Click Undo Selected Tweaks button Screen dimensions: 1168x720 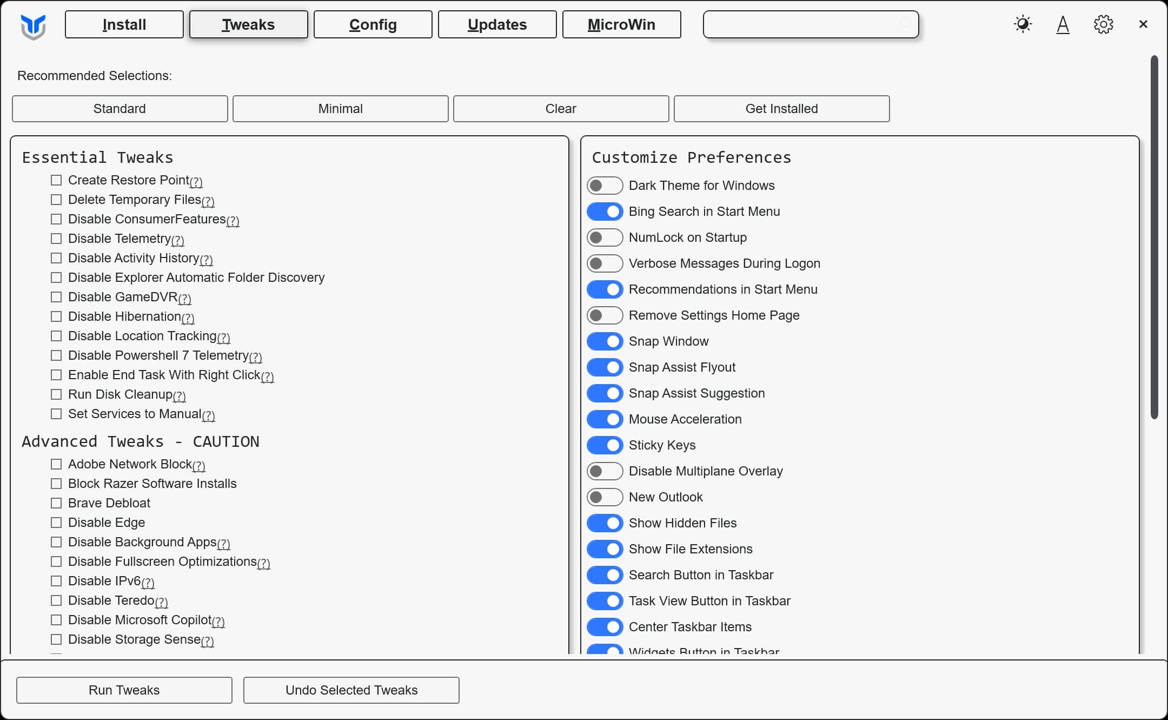pyautogui.click(x=351, y=690)
